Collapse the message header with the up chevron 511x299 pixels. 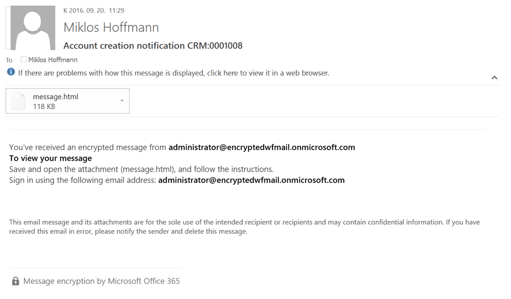click(x=494, y=78)
